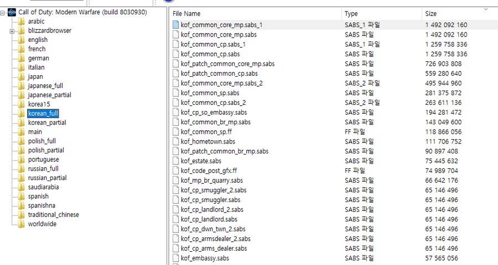
Task: Select file kof_embassy.sabs
Action: pyautogui.click(x=205, y=258)
